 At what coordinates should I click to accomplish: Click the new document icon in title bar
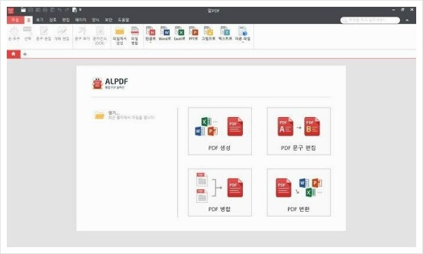point(74,10)
